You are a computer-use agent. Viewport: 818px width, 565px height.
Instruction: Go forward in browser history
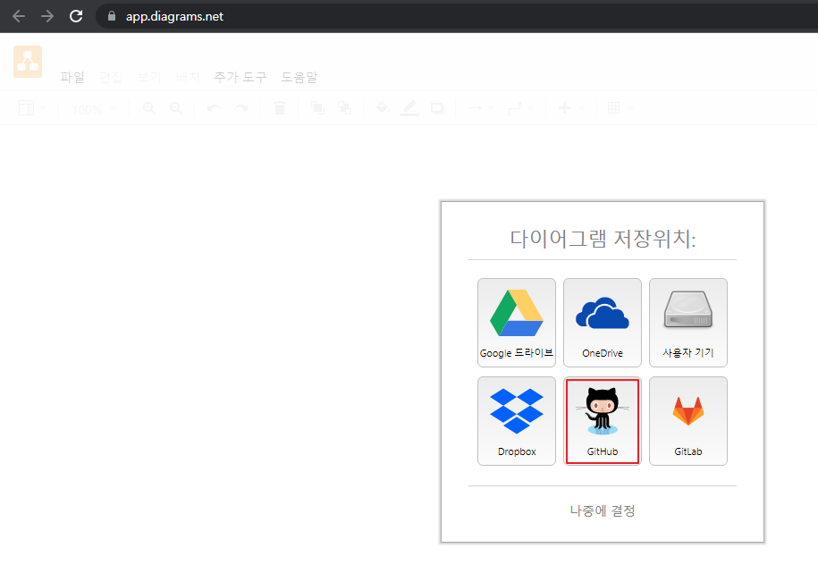47,16
